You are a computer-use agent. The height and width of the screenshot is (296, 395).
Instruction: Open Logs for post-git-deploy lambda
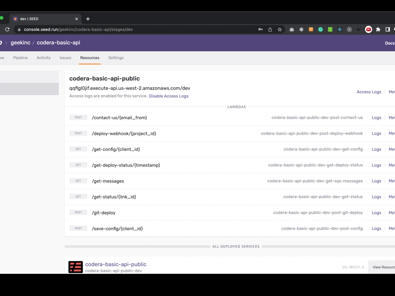tap(376, 213)
